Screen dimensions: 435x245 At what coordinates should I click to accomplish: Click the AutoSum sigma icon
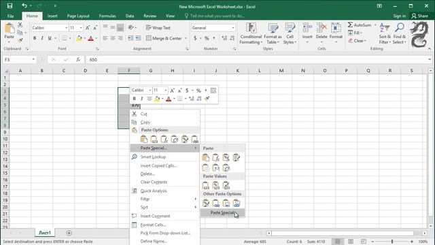pyautogui.click(x=351, y=25)
